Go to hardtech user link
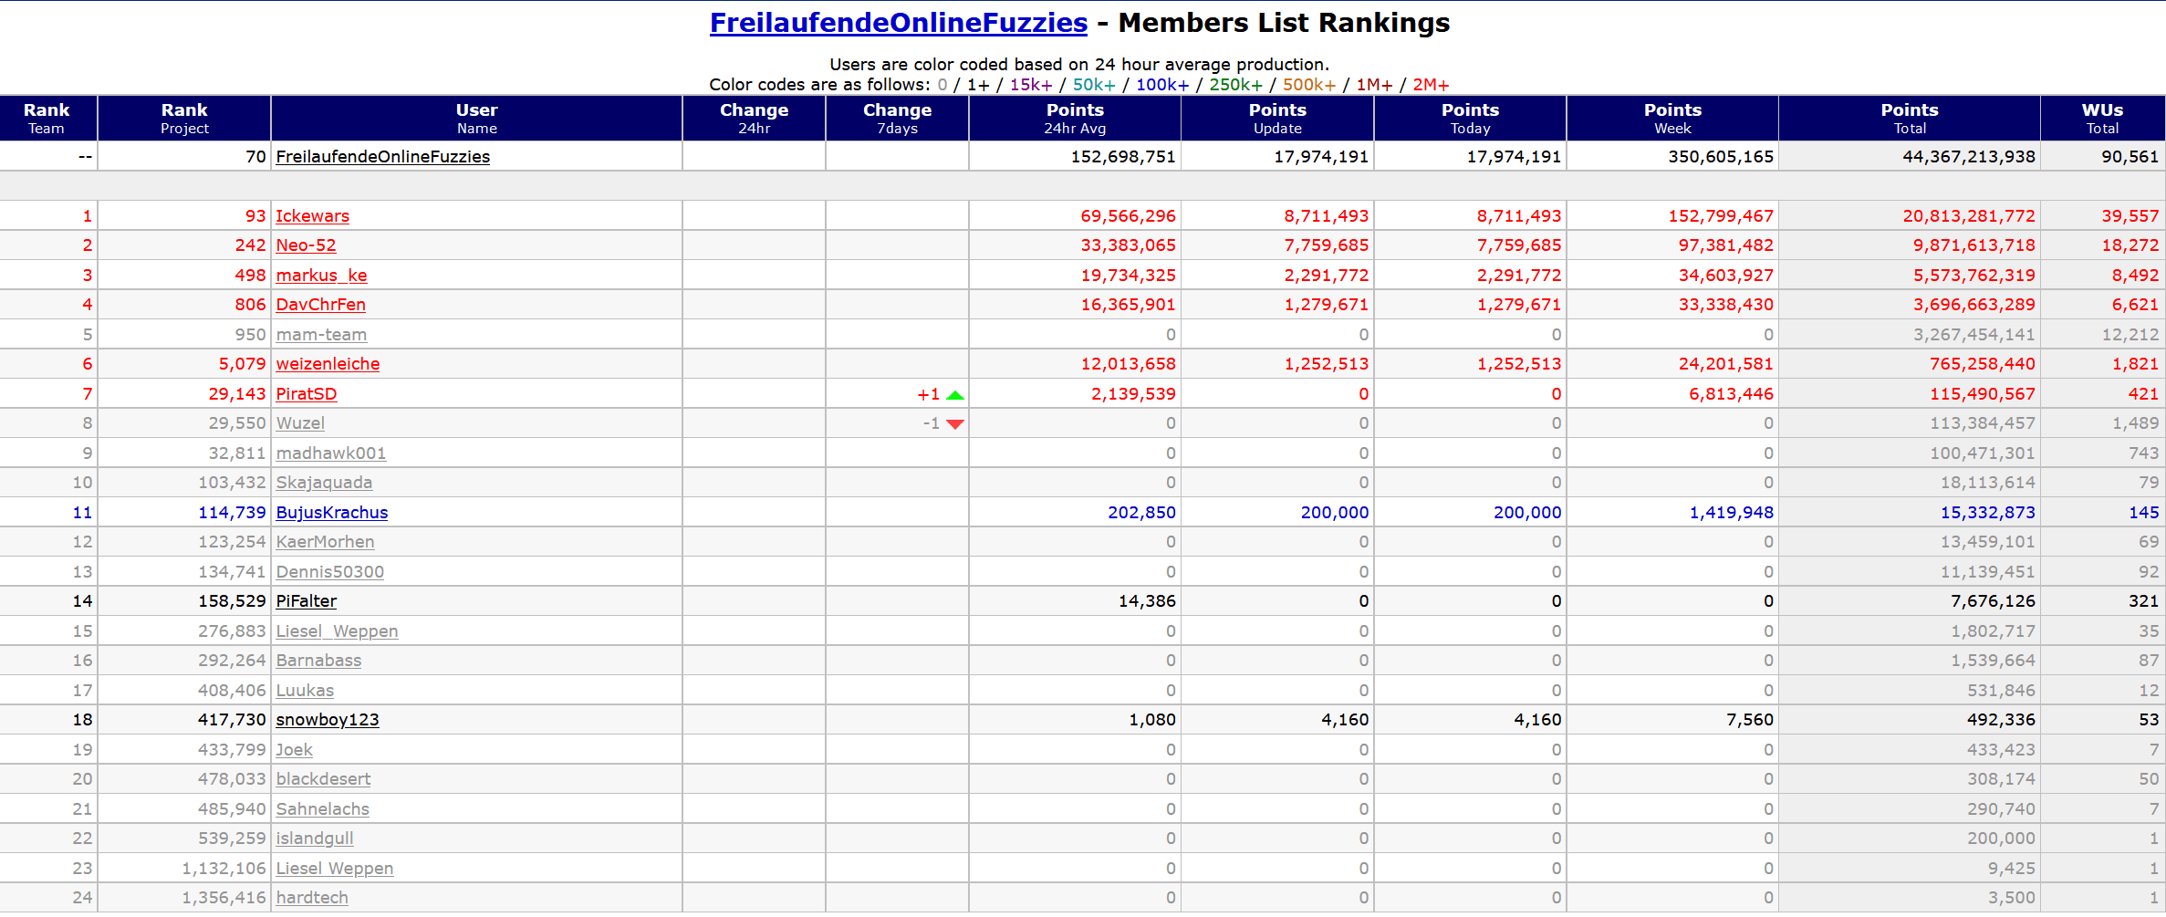The image size is (2166, 917). tap(313, 898)
